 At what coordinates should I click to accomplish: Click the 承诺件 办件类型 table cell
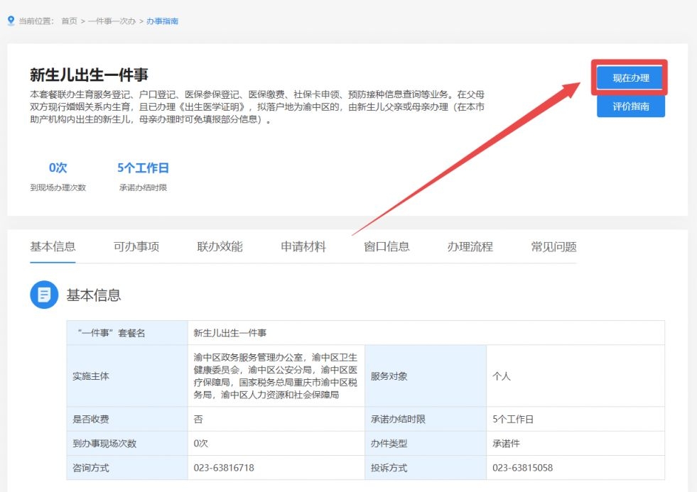point(509,443)
